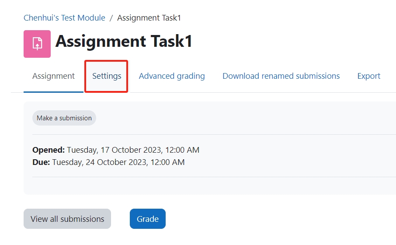Screen dimensions: 396x245
Task: Select the Export tab
Action: [369, 76]
